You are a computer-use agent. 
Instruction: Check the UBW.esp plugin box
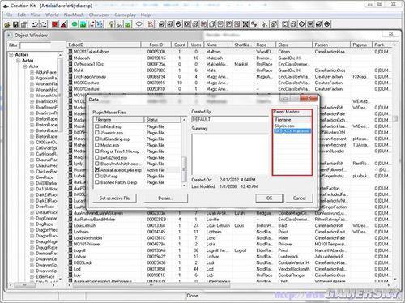pos(97,176)
